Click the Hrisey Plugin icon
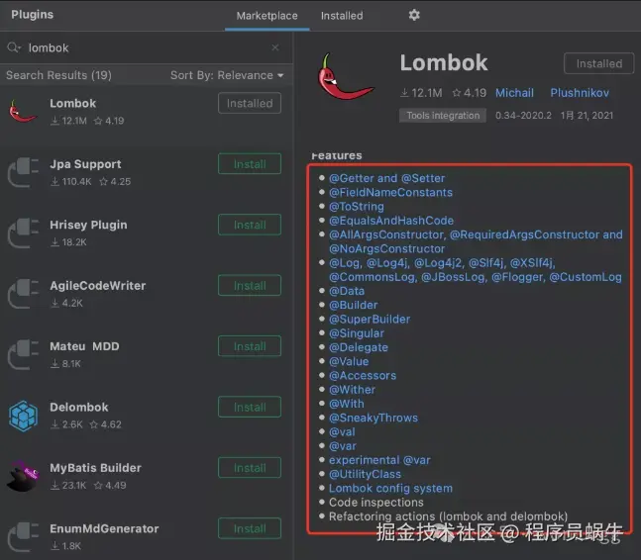 pos(23,233)
